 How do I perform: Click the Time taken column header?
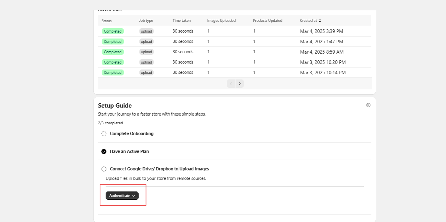pyautogui.click(x=182, y=21)
